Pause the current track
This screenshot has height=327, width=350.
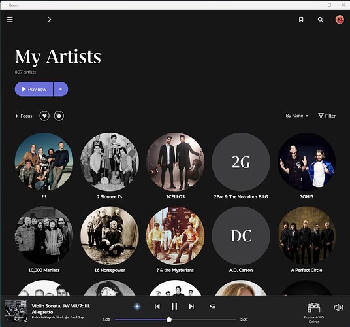(174, 306)
